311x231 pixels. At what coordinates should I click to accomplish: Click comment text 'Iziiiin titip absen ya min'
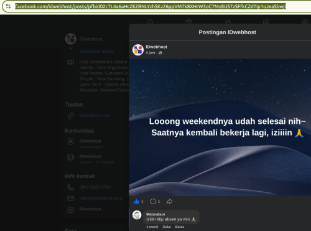point(168,219)
